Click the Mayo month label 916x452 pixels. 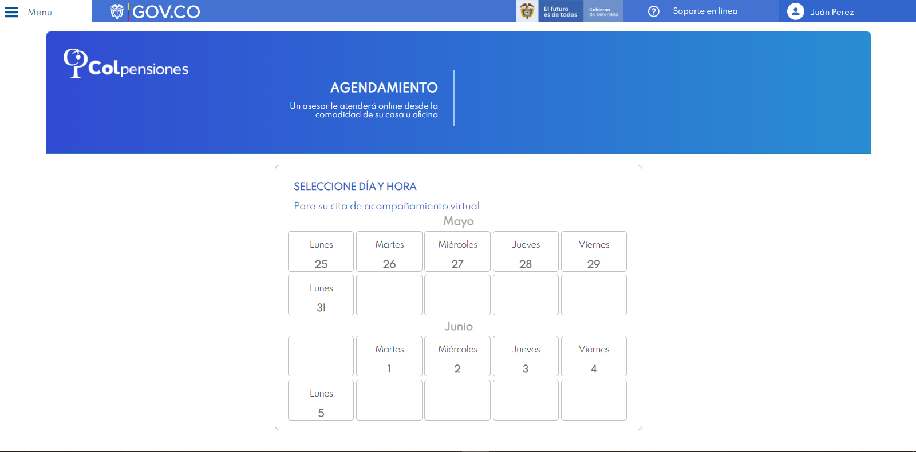[x=459, y=221]
